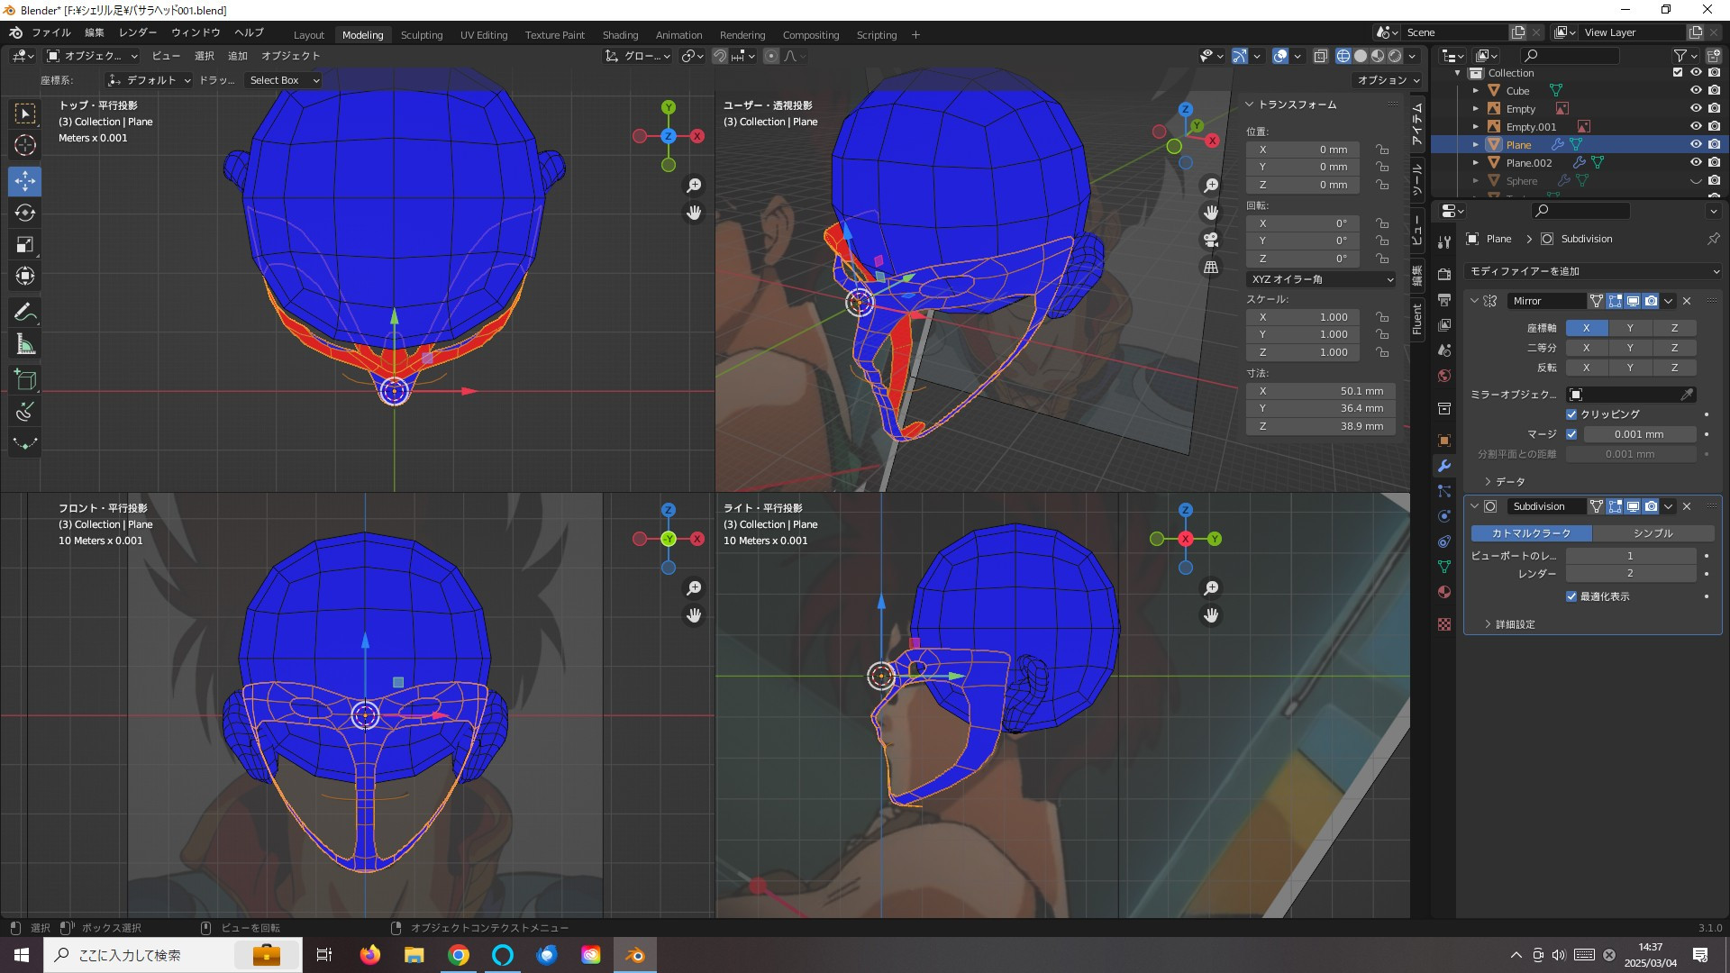Select the Annotate pencil tool
Viewport: 1730px width, 973px height.
25,313
